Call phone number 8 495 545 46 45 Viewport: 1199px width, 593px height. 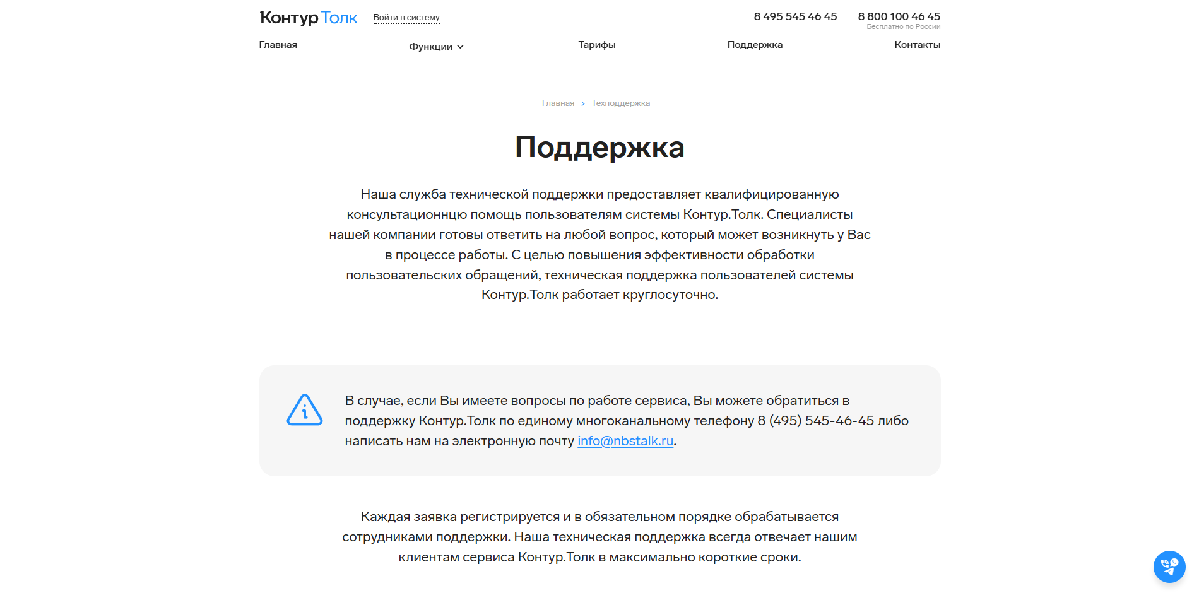point(795,16)
